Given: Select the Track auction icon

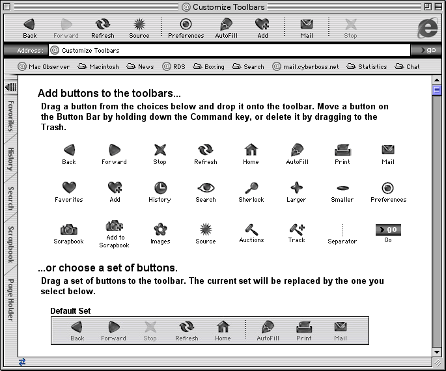Looking at the screenshot, I should click(x=297, y=229).
